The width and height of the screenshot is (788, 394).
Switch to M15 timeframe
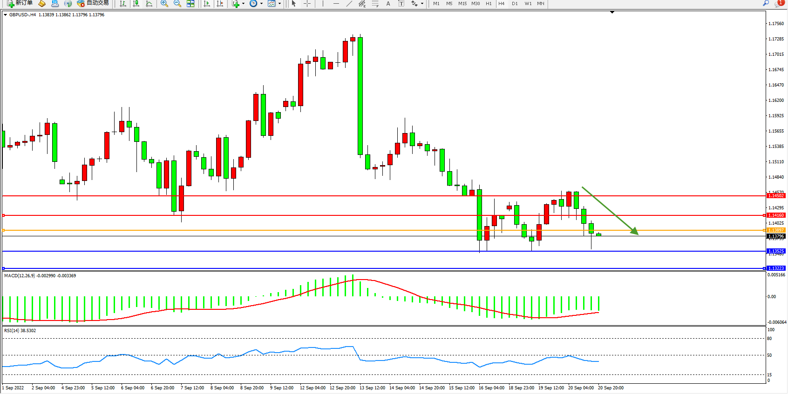[x=462, y=4]
